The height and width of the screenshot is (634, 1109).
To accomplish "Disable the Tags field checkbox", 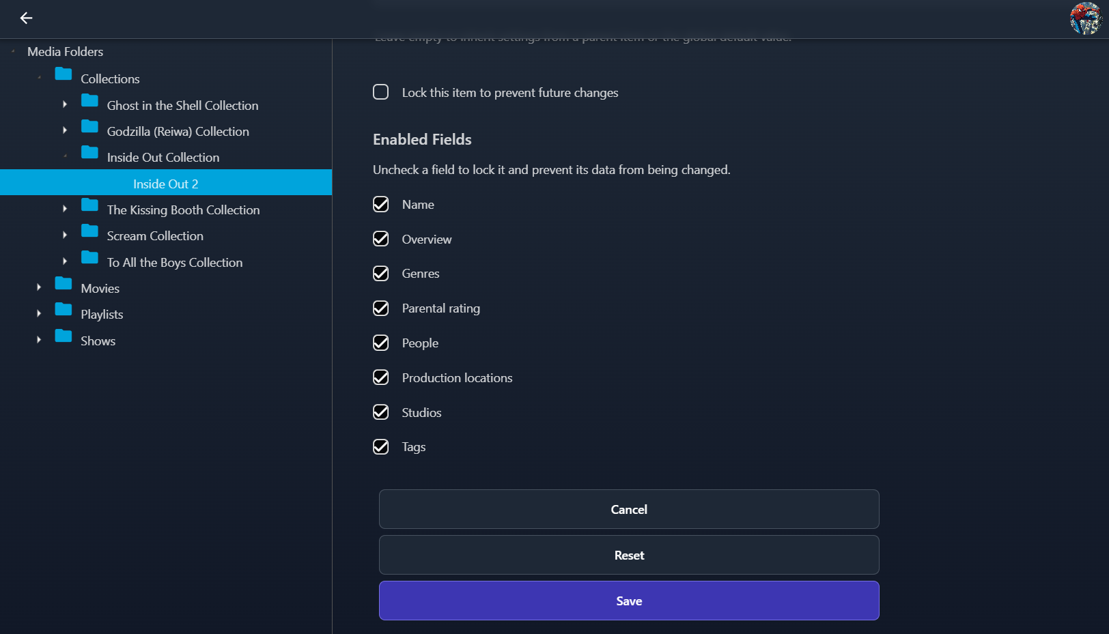I will tap(381, 447).
